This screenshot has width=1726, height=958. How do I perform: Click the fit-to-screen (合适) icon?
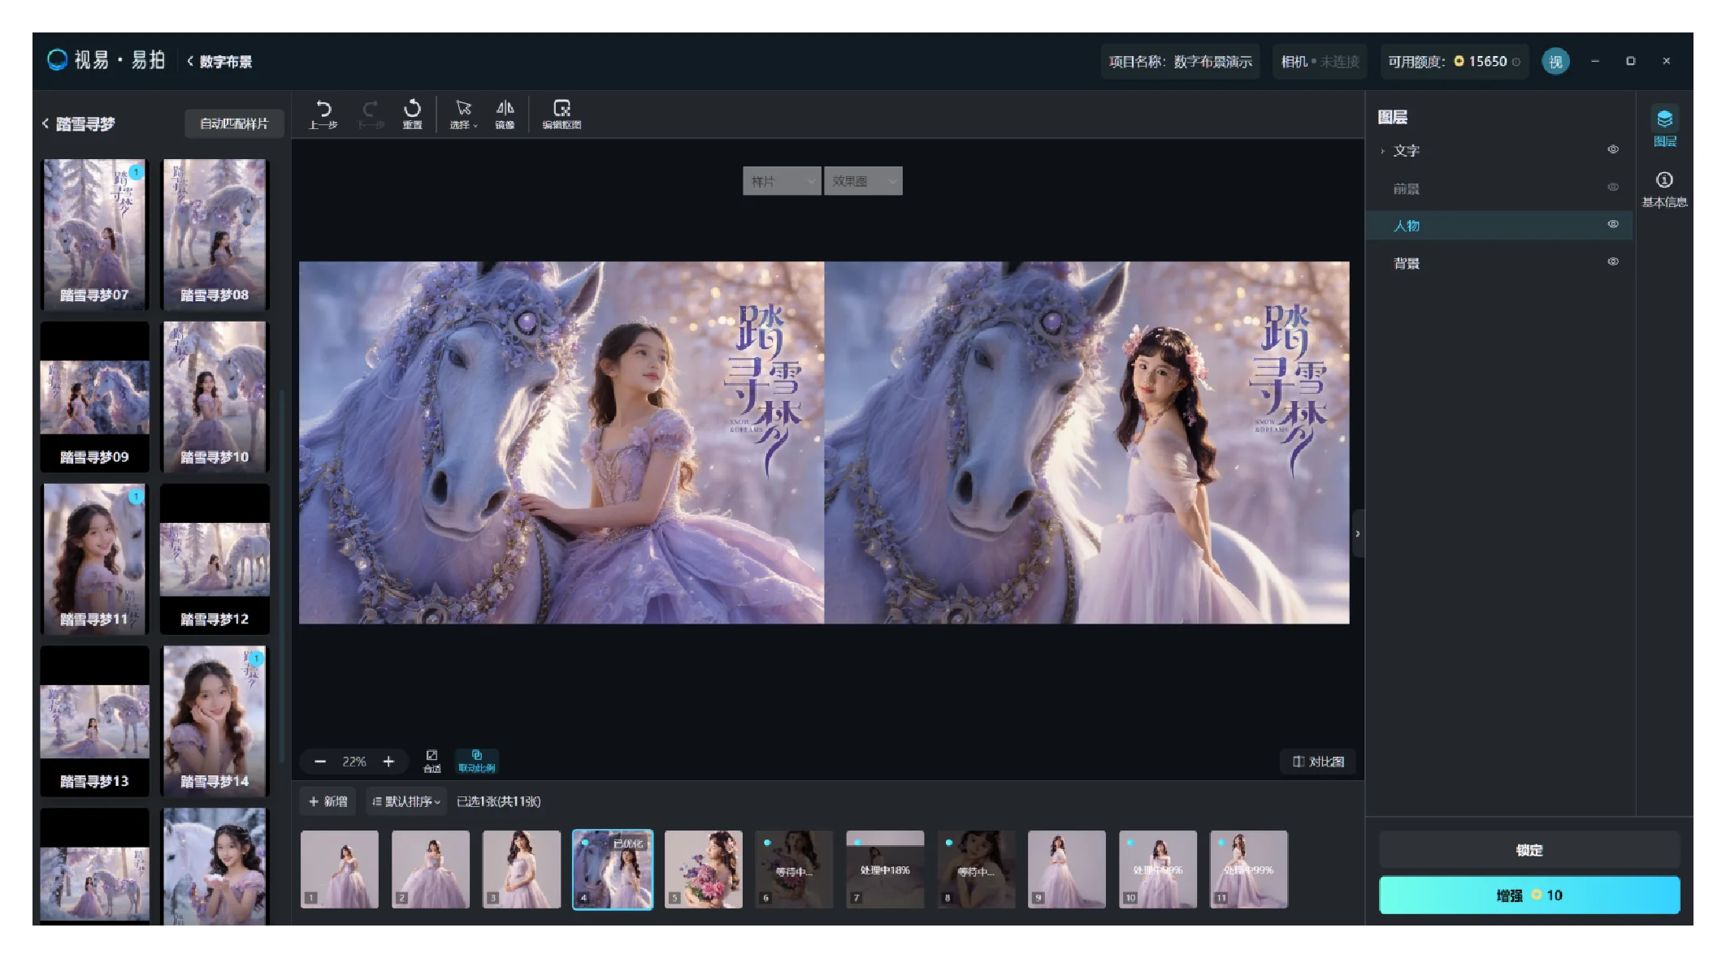tap(431, 756)
